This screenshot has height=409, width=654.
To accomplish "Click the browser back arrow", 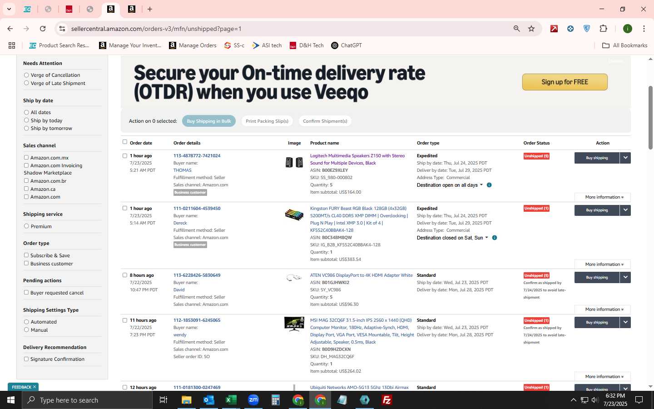I will coord(10,29).
